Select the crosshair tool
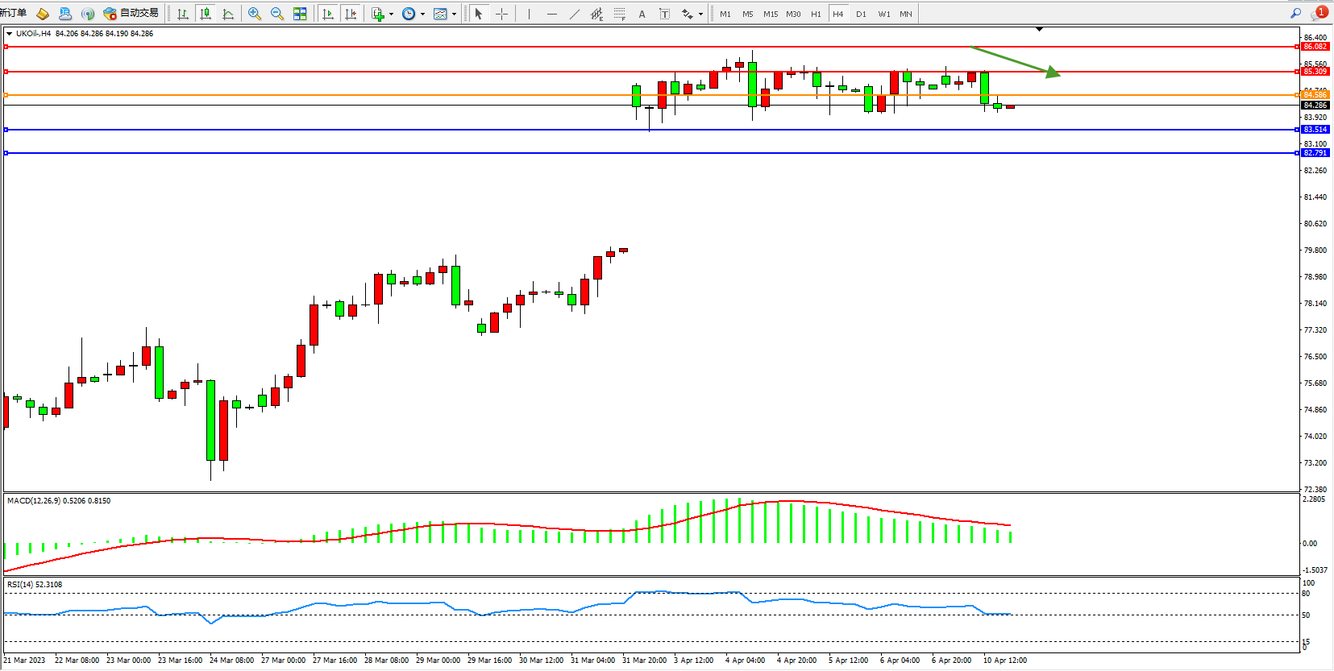 pos(501,14)
